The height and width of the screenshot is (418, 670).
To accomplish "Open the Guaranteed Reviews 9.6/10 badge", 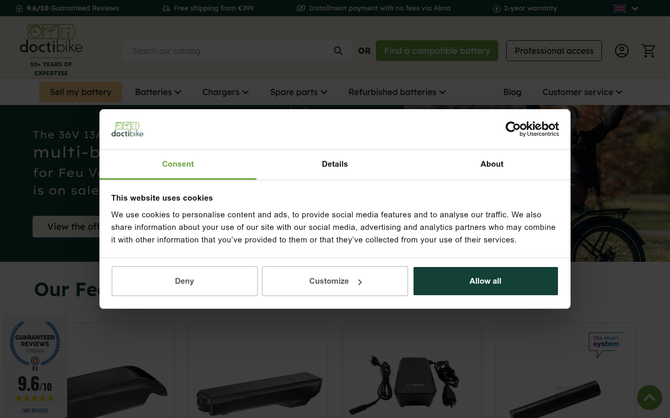I will point(35,366).
